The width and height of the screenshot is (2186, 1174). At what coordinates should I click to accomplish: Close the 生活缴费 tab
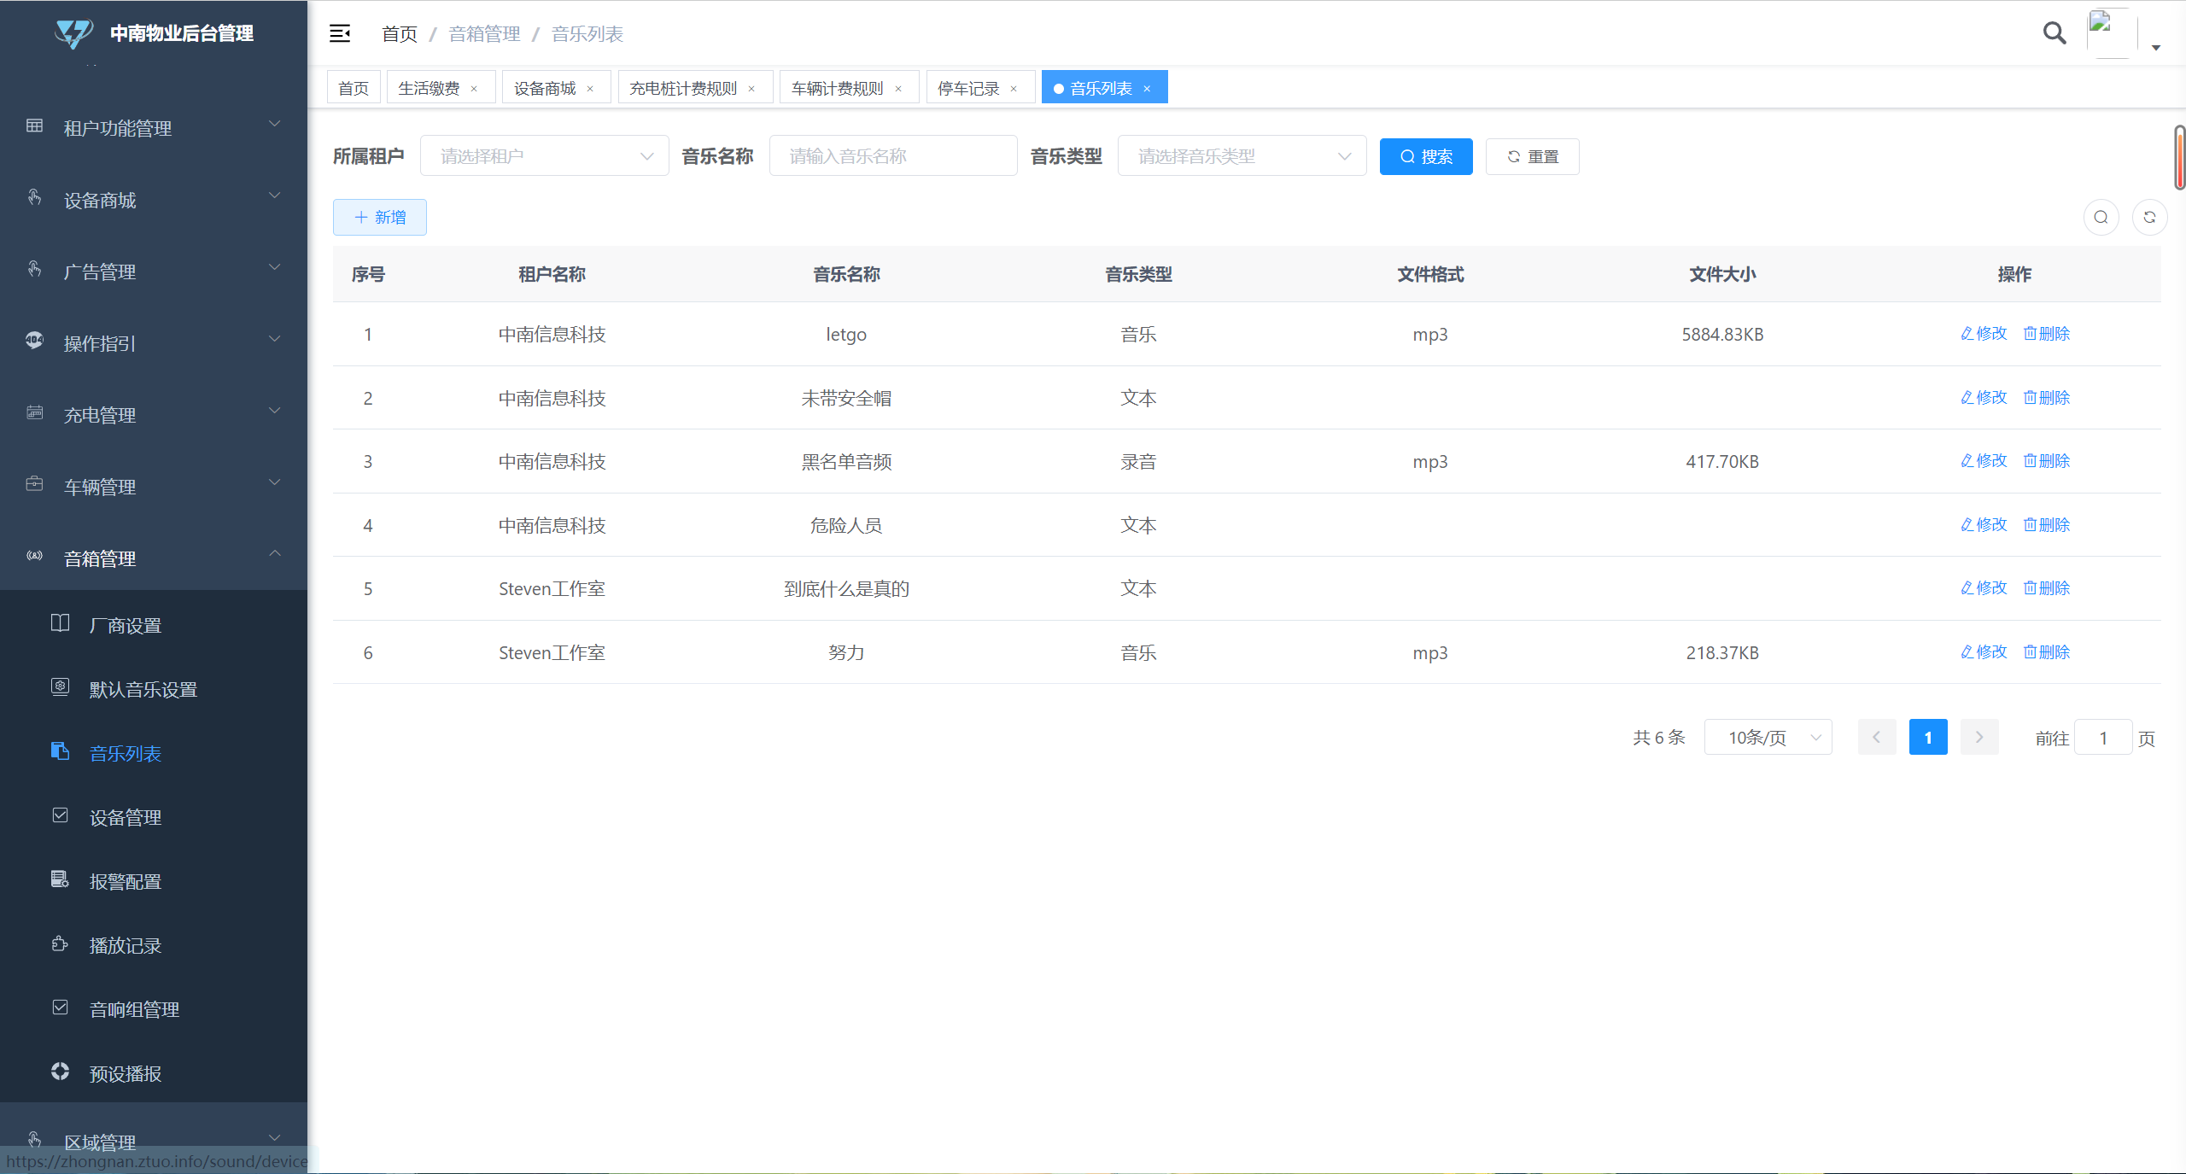(474, 89)
